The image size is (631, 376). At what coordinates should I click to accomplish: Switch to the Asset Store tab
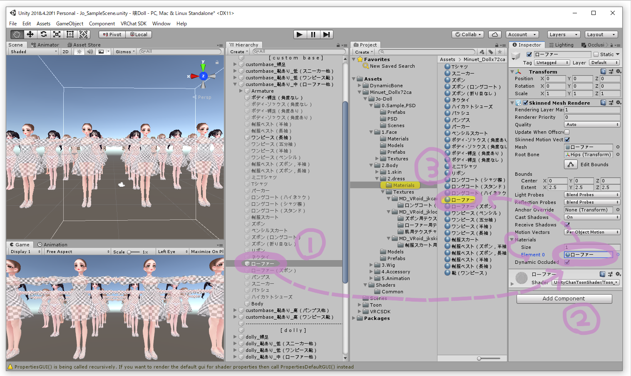click(84, 45)
